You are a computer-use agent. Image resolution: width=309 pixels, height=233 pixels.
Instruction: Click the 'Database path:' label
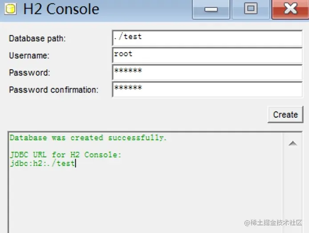tap(37, 38)
